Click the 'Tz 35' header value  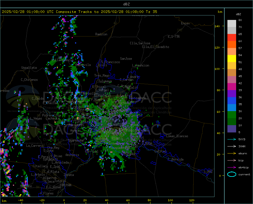pos(151,12)
